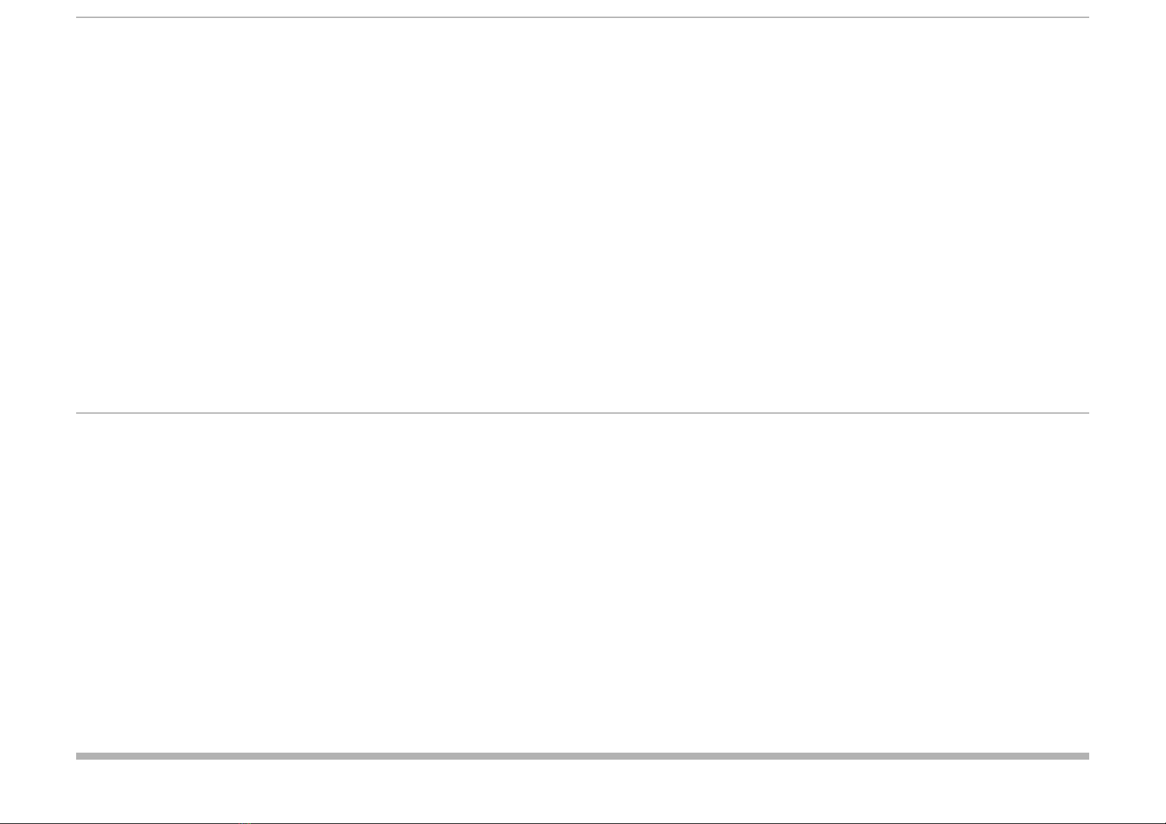Click the right white margin beside the lower panel
Screen dimensions: 1166x824
coord(1127,583)
